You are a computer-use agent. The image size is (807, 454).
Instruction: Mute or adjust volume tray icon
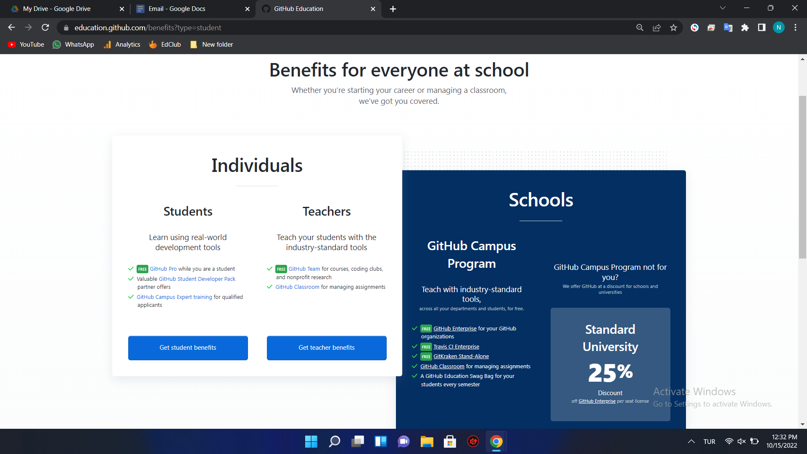click(741, 441)
